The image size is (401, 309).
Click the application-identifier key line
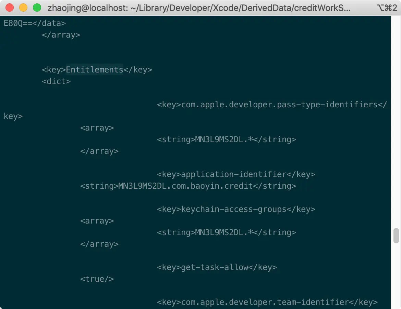[x=236, y=174]
